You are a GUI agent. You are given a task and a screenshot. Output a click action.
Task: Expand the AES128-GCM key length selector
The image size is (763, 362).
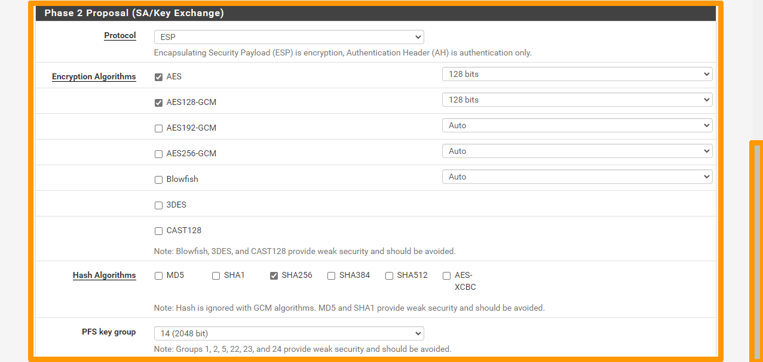tap(577, 100)
